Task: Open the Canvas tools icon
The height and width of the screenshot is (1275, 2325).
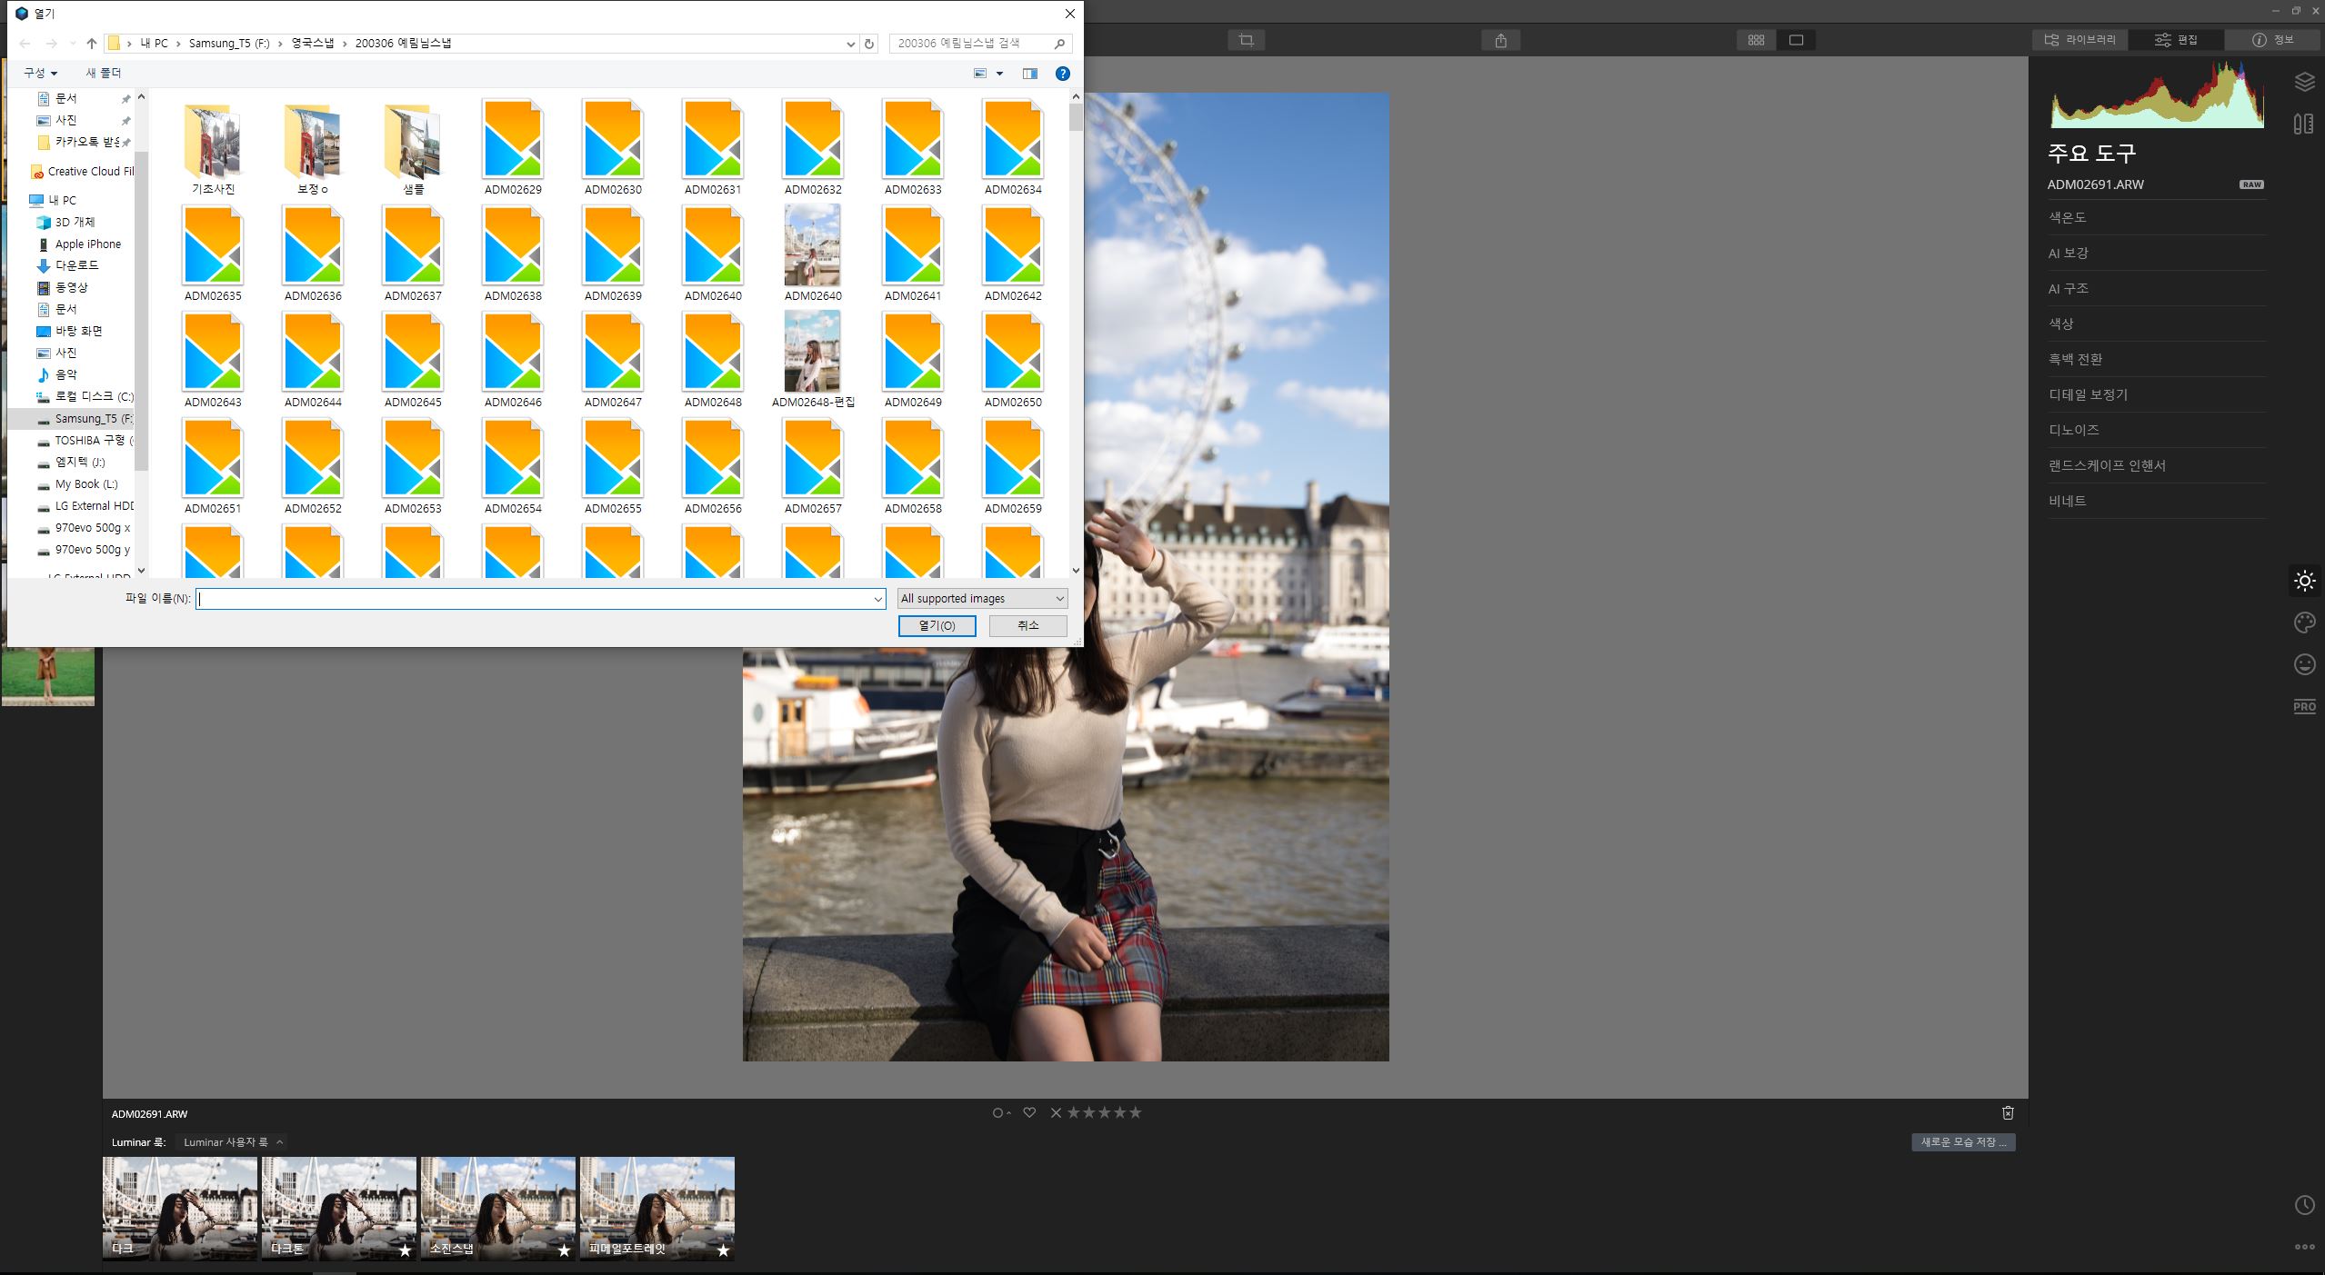Action: click(2304, 124)
